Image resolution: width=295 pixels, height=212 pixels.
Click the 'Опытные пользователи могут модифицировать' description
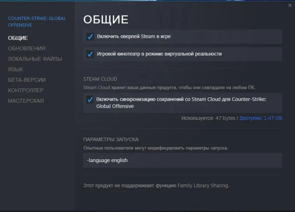pos(156,148)
